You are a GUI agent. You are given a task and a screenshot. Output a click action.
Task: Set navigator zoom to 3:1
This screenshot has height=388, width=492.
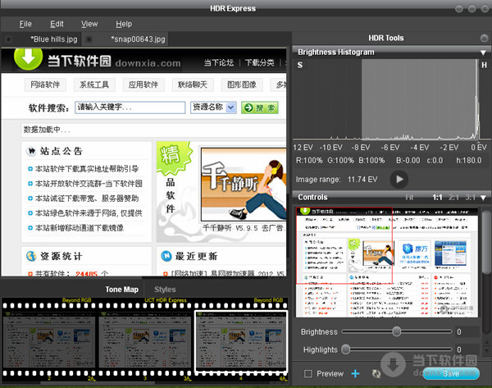(470, 197)
